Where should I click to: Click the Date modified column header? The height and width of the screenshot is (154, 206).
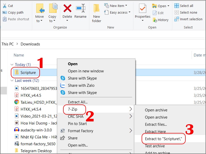point(200,55)
